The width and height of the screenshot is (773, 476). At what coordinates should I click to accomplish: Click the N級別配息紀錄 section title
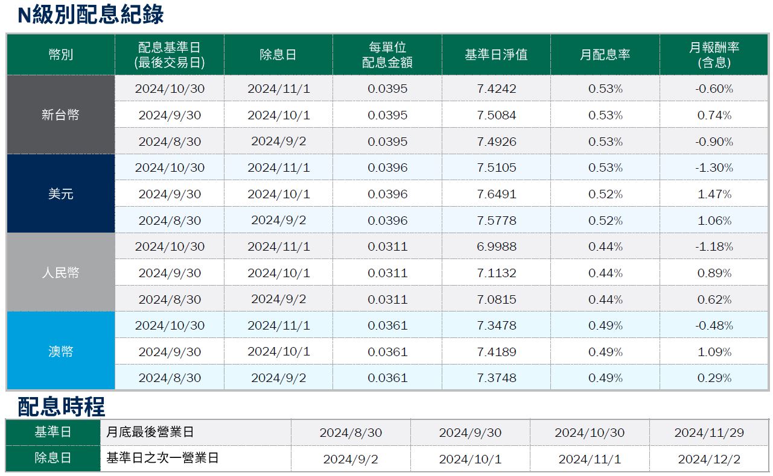click(91, 14)
